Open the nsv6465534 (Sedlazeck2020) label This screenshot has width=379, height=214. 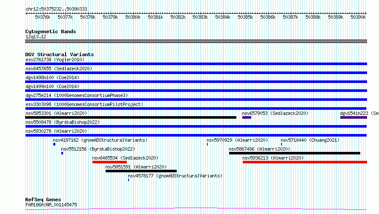(125, 158)
